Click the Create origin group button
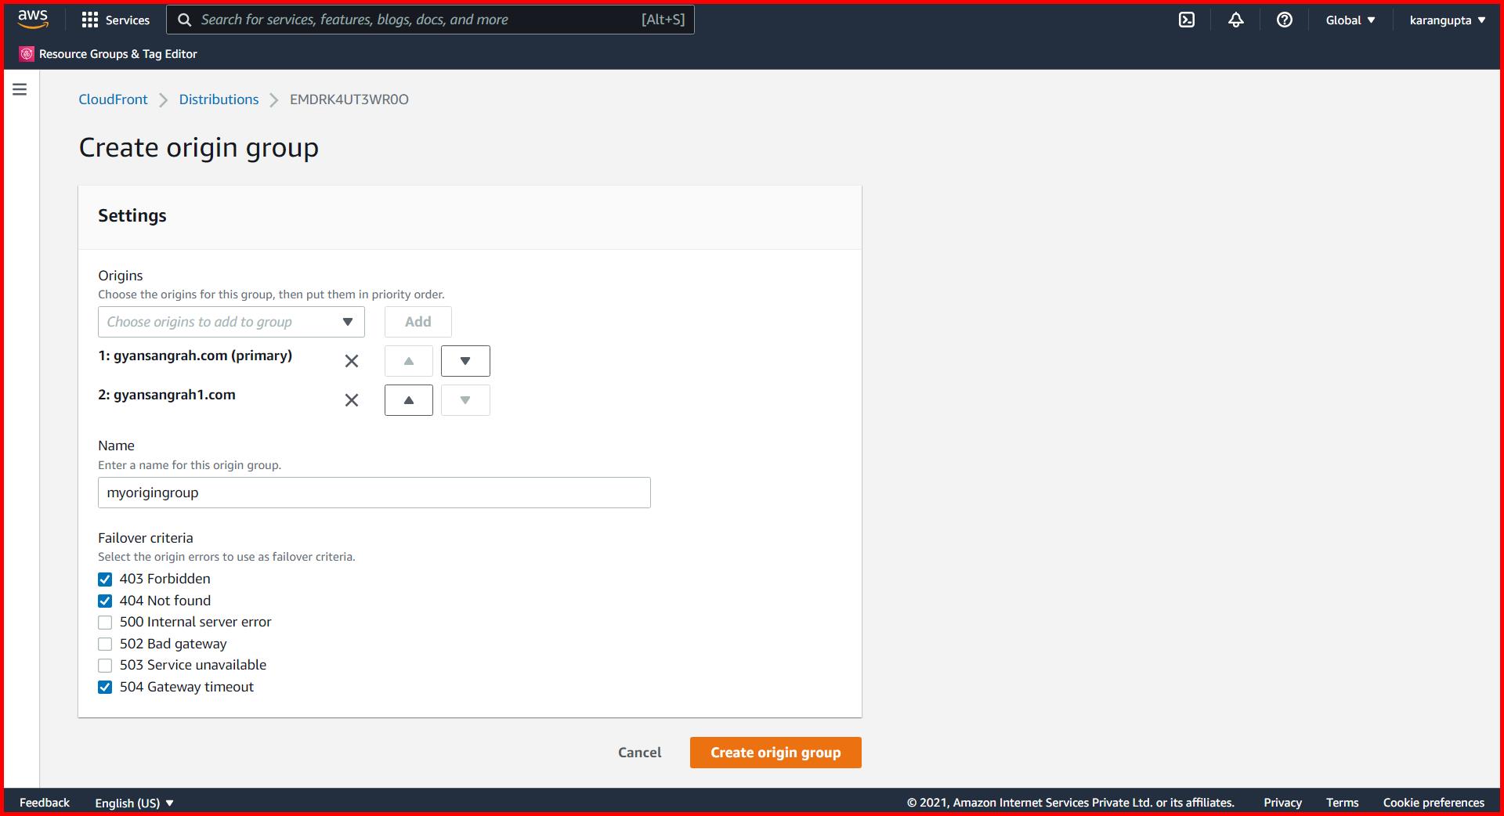1504x816 pixels. point(775,752)
